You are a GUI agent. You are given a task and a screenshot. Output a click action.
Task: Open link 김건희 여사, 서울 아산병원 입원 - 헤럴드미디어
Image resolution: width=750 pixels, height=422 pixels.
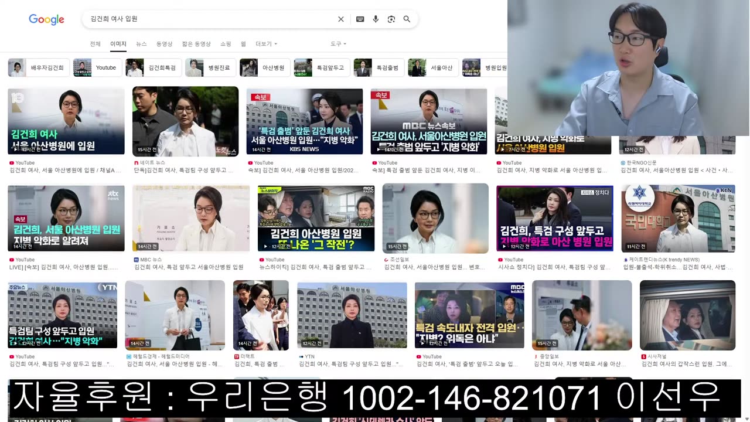coord(175,365)
